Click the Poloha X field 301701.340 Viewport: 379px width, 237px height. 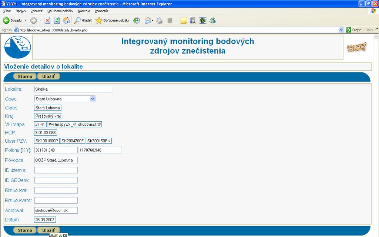56,150
